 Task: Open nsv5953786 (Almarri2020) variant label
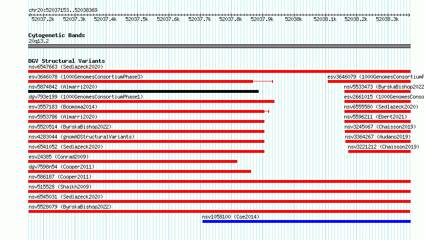click(63, 117)
